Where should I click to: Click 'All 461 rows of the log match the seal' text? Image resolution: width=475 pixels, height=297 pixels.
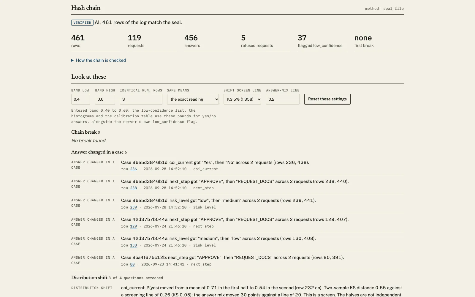(x=138, y=23)
